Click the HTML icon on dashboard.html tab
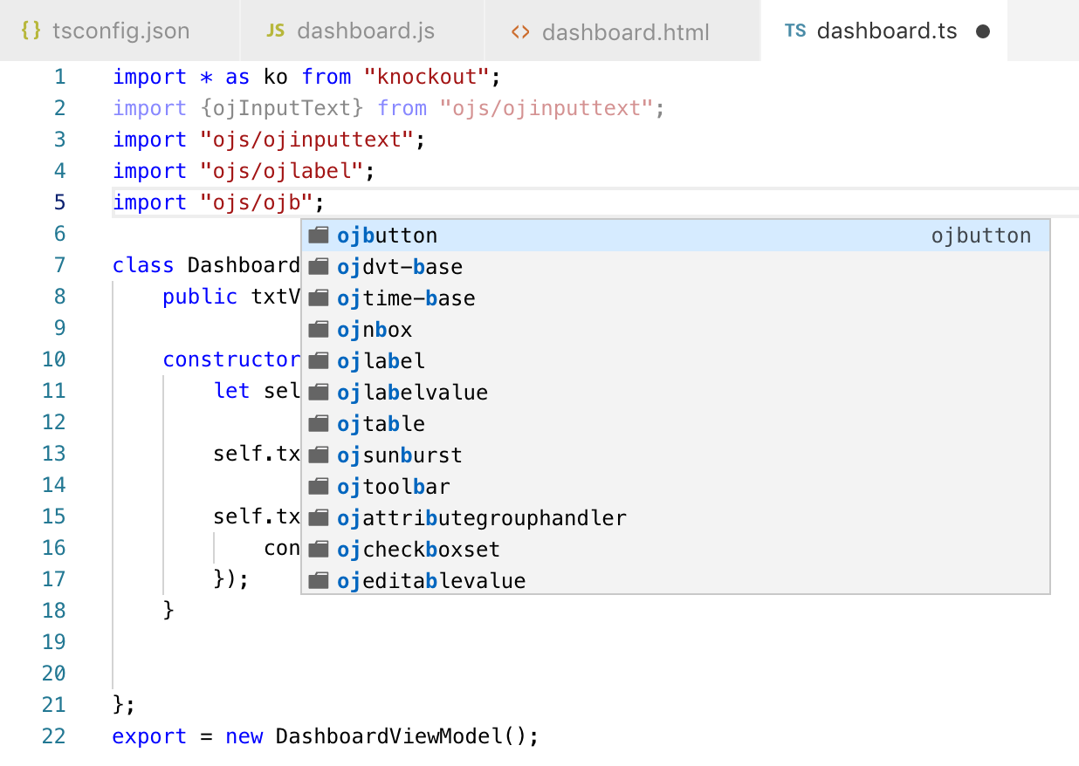 (520, 31)
